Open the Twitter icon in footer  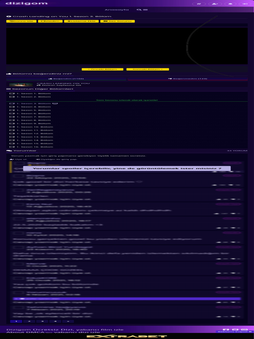coord(235,329)
